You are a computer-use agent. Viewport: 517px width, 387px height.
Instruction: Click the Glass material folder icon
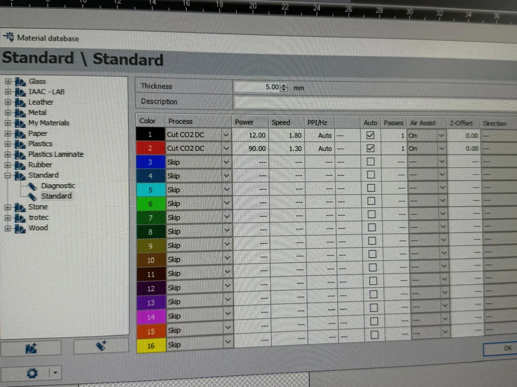(20, 82)
